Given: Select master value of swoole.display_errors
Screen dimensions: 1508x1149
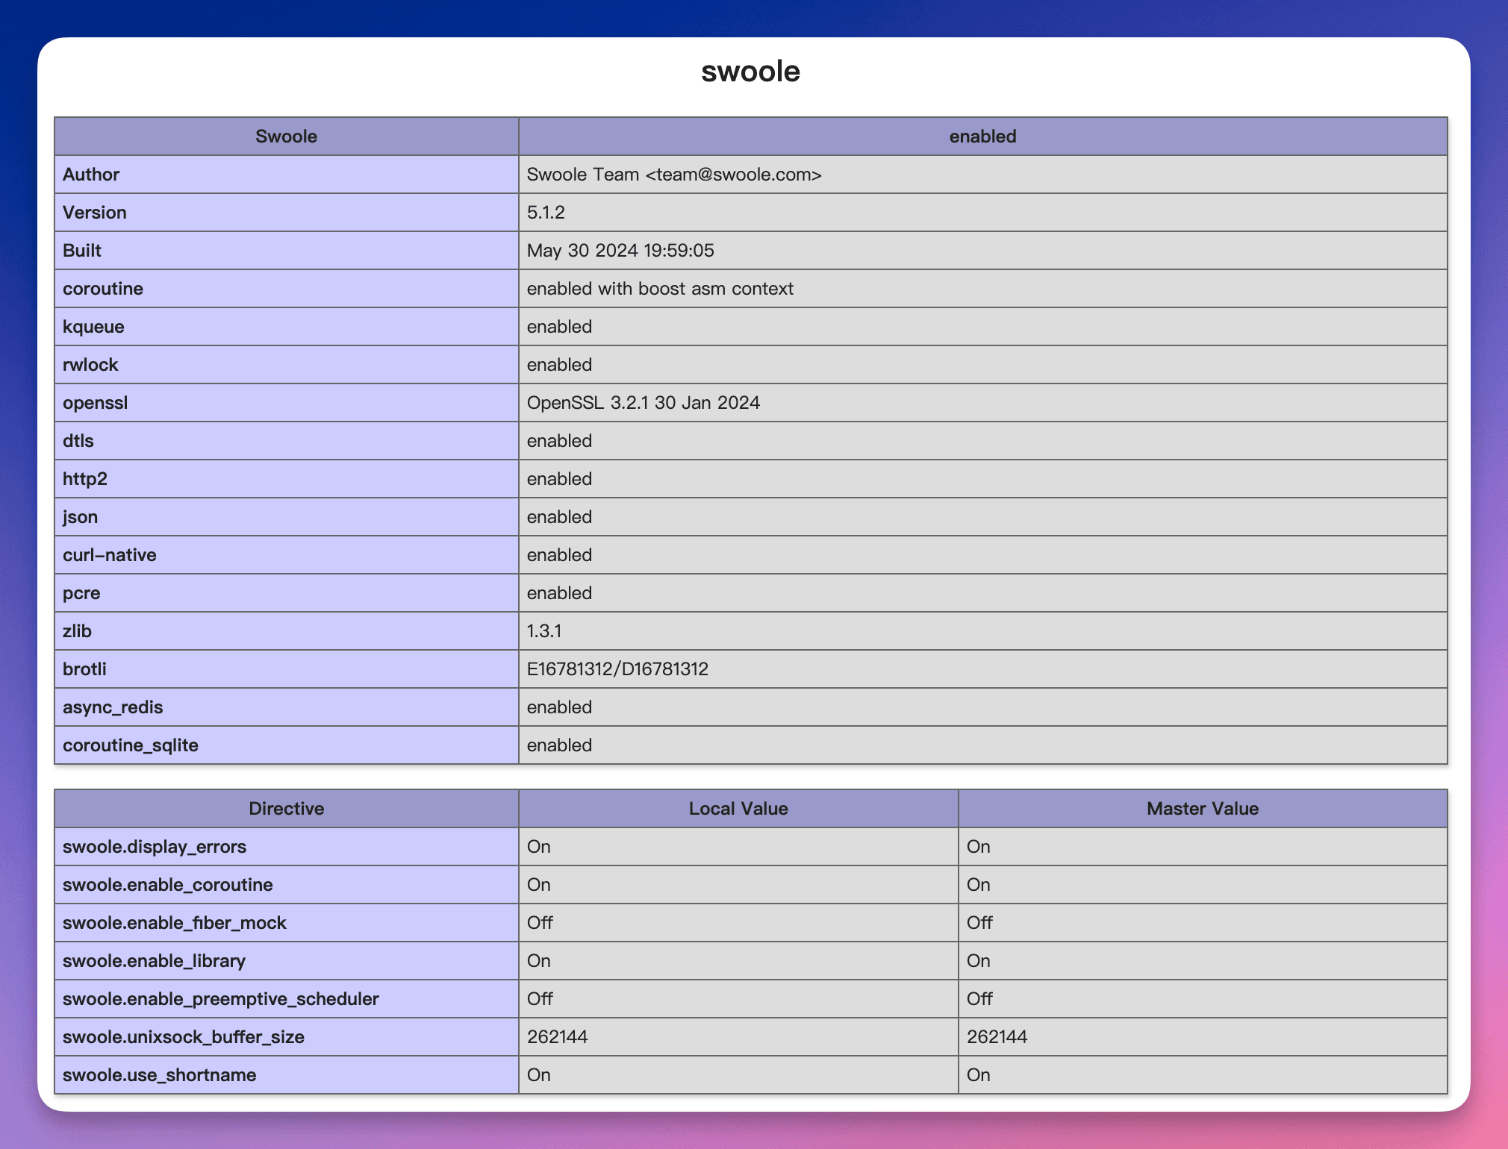Looking at the screenshot, I should (979, 847).
